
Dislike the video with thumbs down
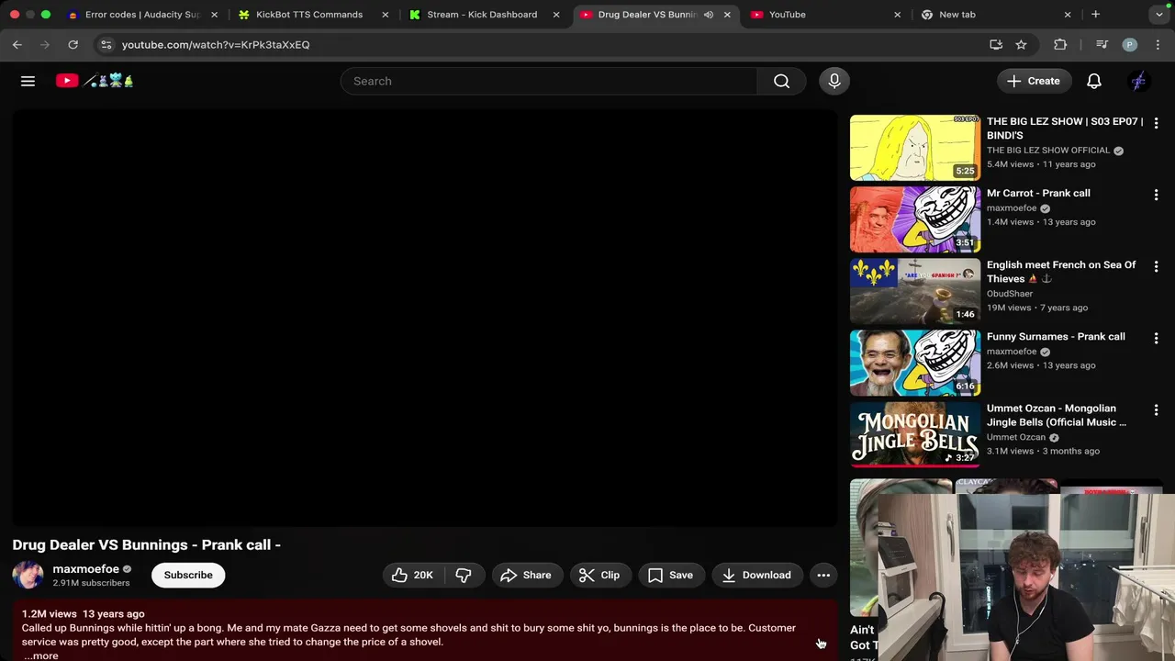[x=464, y=575]
